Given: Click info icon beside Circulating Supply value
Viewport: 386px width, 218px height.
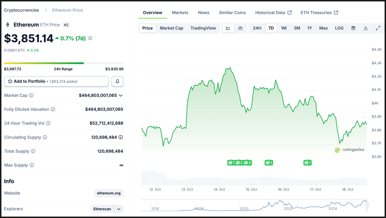Looking at the screenshot, I should tap(121, 137).
